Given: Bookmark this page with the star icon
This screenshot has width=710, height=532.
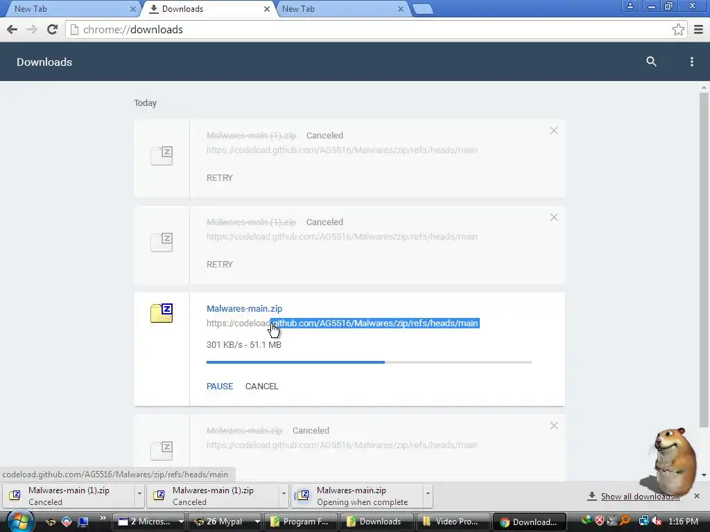Looking at the screenshot, I should pos(678,30).
